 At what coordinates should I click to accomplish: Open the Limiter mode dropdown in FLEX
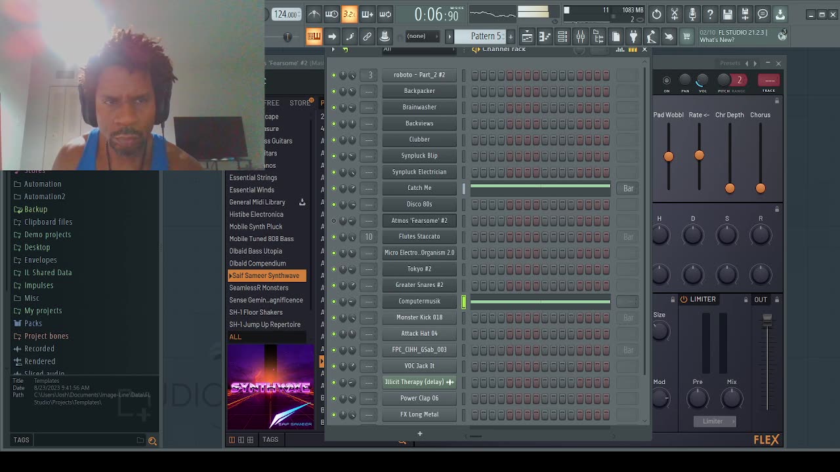(x=715, y=422)
